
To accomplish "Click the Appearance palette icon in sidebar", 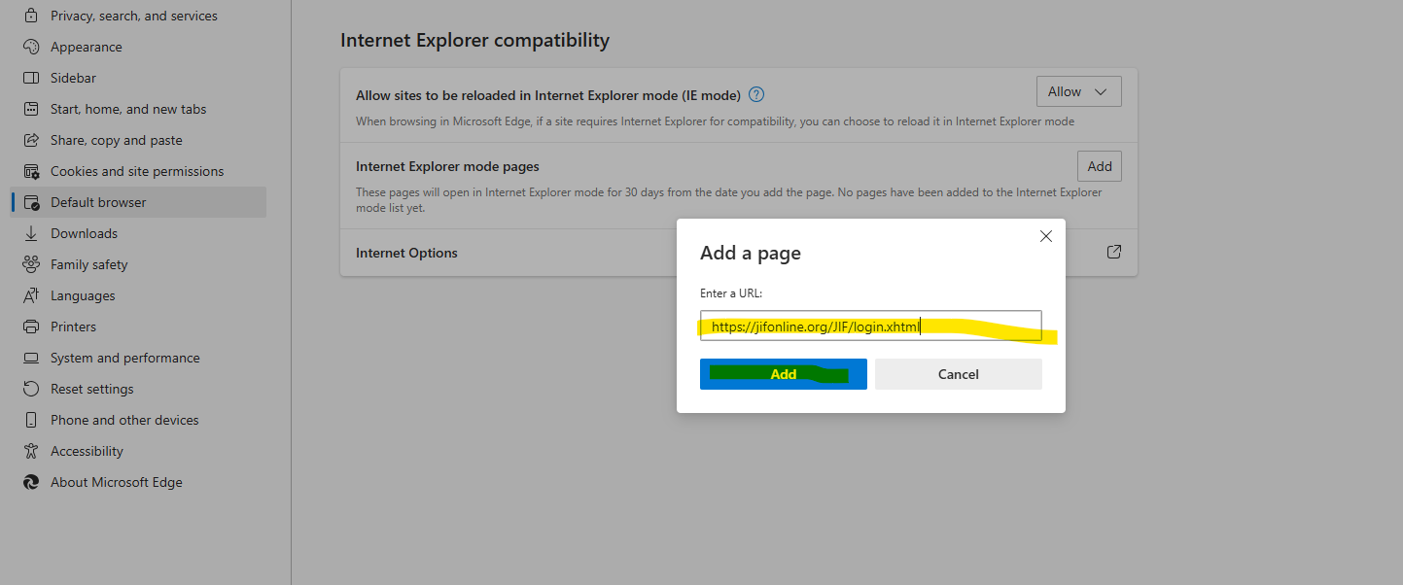I will pyautogui.click(x=31, y=47).
